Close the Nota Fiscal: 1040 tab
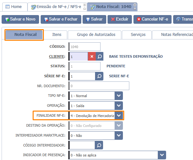Viewport: 193px width, 160px height. point(135,5)
